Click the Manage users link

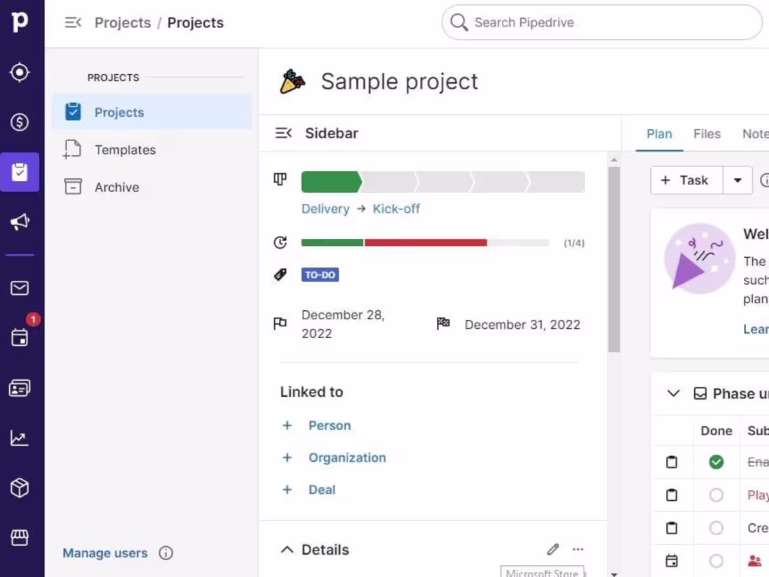click(x=105, y=553)
